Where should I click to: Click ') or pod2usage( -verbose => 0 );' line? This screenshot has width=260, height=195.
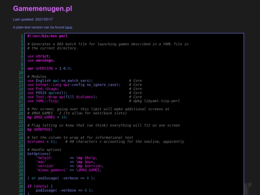pos(61,178)
